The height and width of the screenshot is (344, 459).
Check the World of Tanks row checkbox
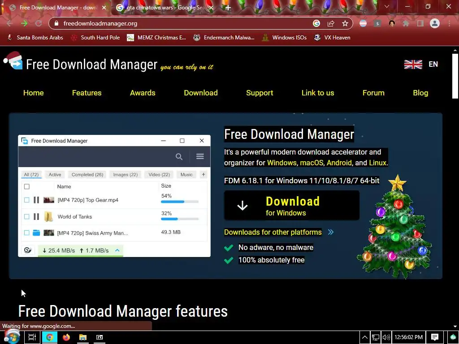[x=26, y=216]
